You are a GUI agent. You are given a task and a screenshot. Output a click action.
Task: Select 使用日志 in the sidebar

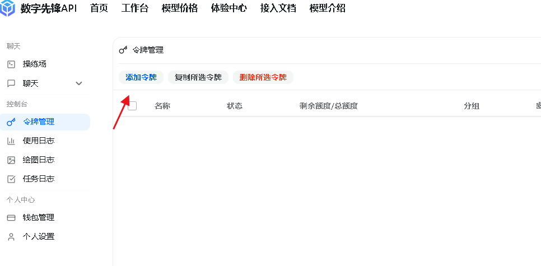click(39, 141)
